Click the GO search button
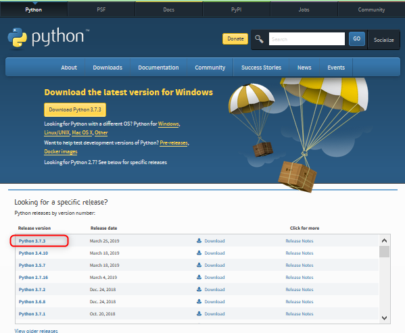 pos(357,39)
